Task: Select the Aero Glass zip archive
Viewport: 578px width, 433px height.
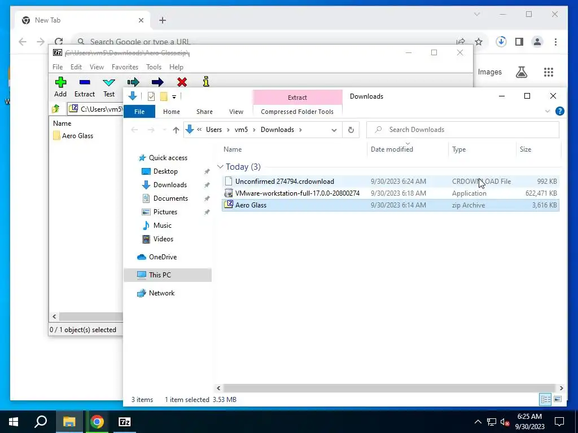Action: click(391, 205)
